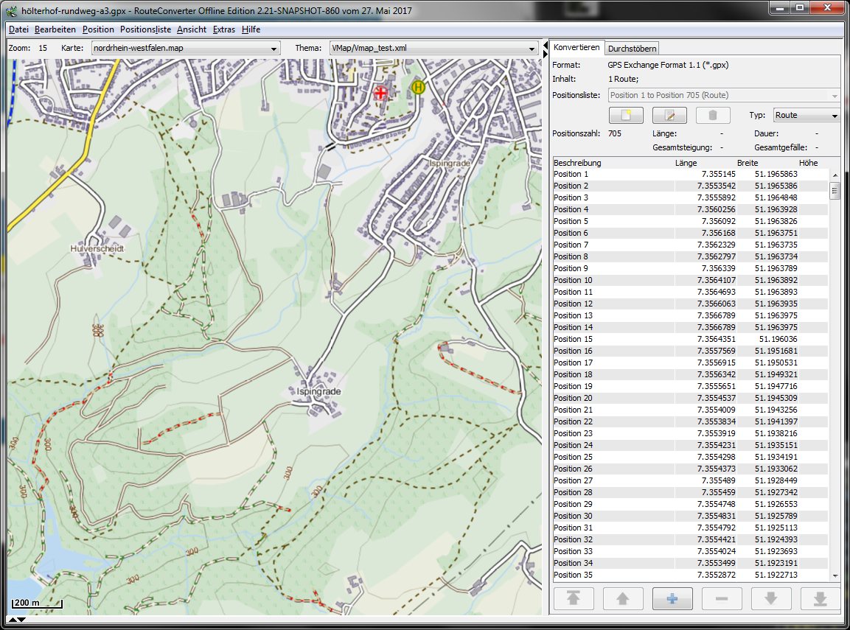Move selected position to bottom of list
The image size is (850, 630).
820,598
